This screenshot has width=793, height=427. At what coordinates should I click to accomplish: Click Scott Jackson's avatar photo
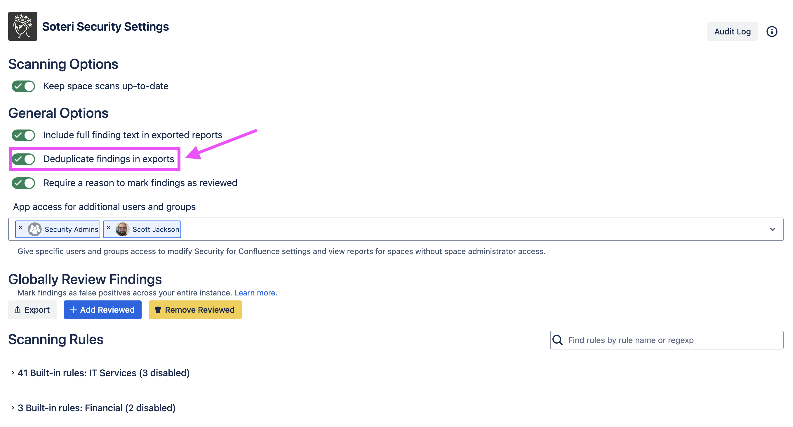point(122,229)
